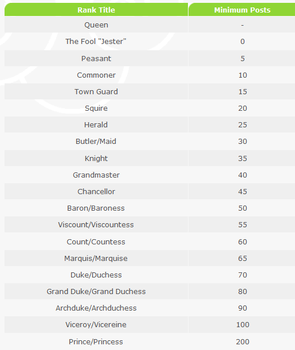Select the Prince/Princess rank title

pyautogui.click(x=96, y=342)
